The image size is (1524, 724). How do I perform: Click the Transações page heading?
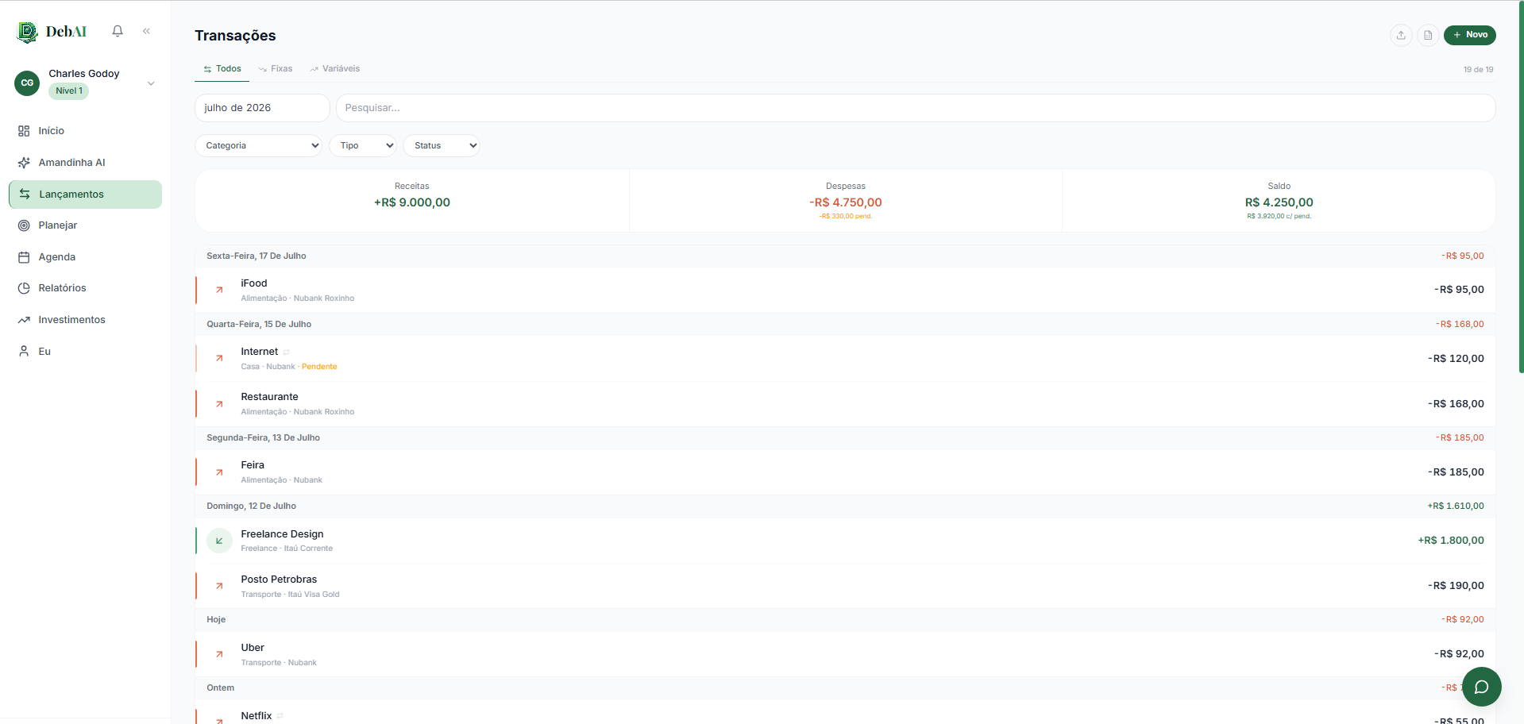235,36
